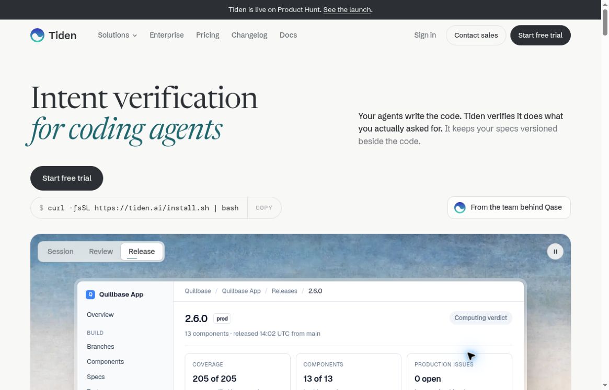This screenshot has width=609, height=390.
Task: Click the 2.6.0 release heading
Action: (x=196, y=318)
